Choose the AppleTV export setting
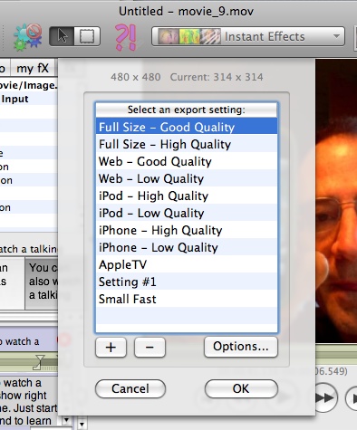The image size is (357, 430). (187, 264)
